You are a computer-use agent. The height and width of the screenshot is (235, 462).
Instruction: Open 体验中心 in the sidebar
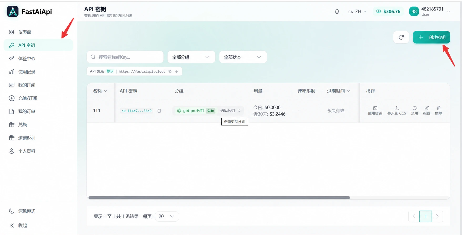click(x=38, y=59)
